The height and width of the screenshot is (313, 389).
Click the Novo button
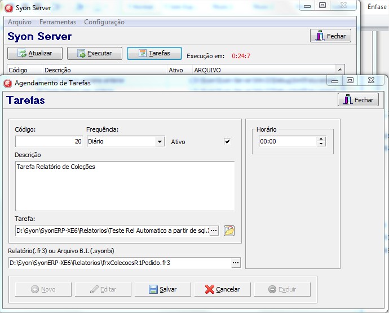click(43, 289)
